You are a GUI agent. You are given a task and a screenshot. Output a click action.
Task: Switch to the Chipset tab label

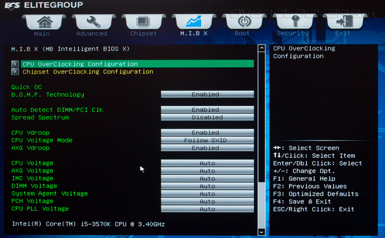pyautogui.click(x=143, y=33)
